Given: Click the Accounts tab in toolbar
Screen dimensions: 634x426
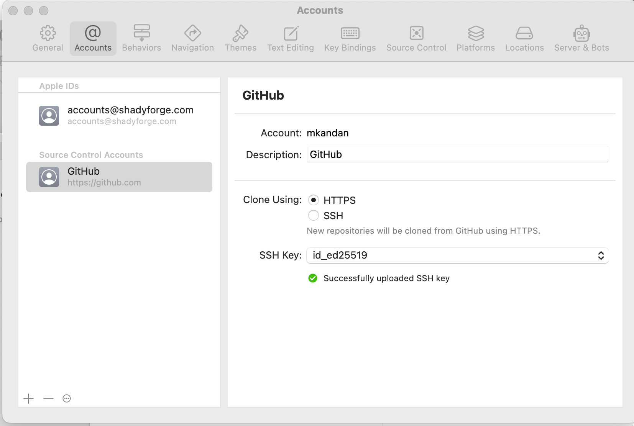Looking at the screenshot, I should 93,39.
